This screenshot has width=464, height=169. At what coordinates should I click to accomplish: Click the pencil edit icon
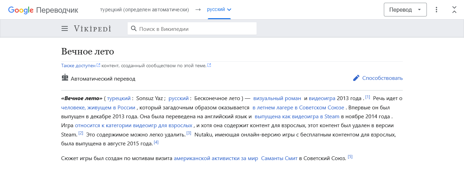356,78
